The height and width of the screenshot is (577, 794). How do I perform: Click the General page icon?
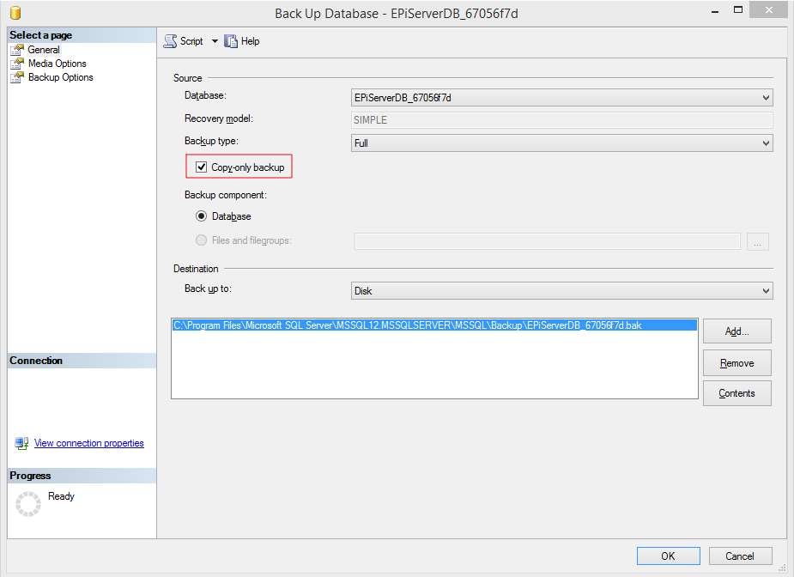[17, 50]
